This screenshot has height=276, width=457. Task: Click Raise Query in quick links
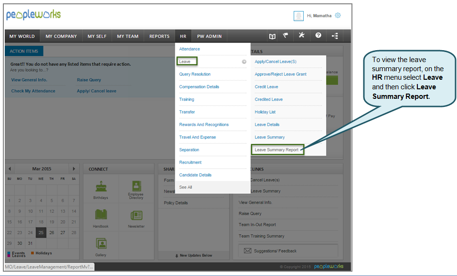pyautogui.click(x=250, y=213)
